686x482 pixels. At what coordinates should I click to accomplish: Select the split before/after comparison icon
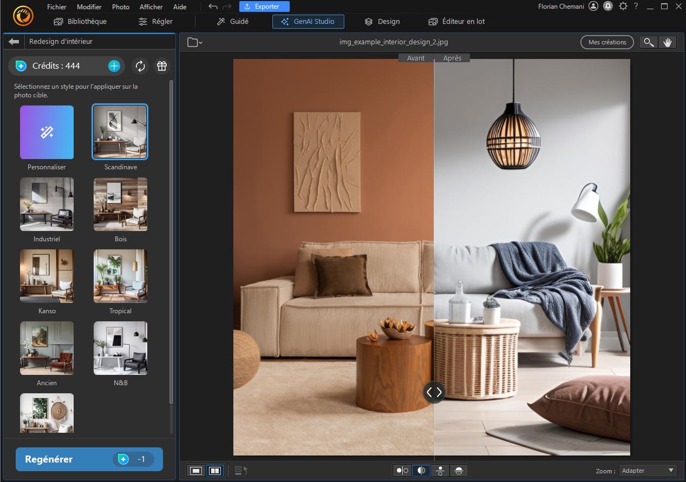[421, 470]
